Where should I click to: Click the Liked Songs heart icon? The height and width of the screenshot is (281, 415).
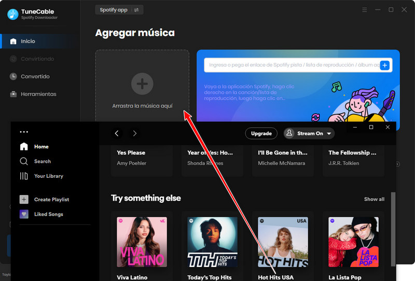tap(24, 214)
